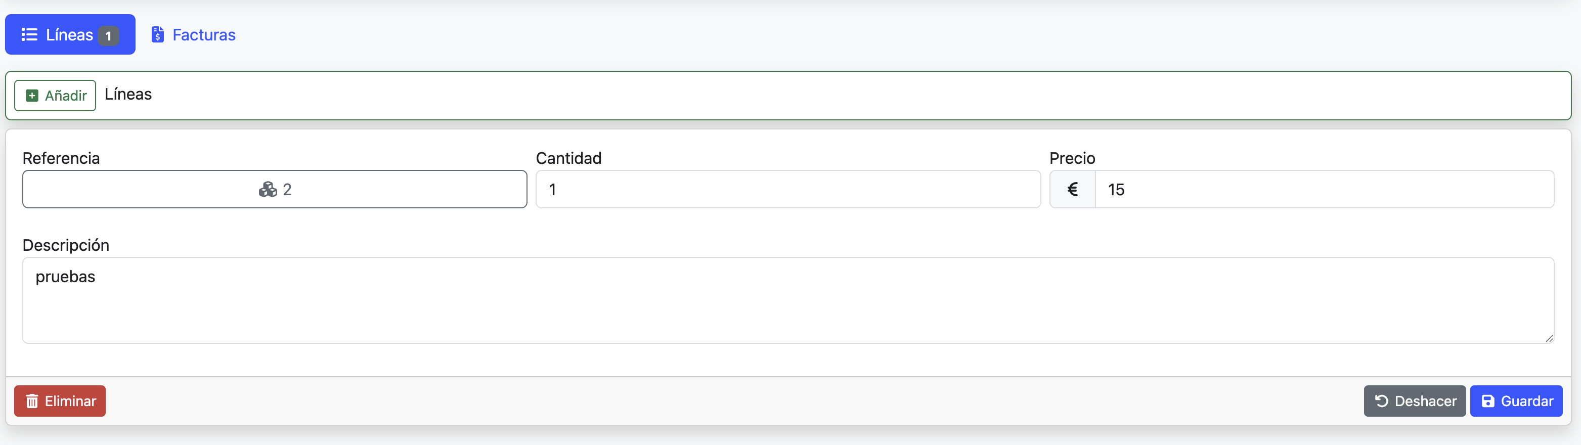1581x445 pixels.
Task: Click the badge showing 1 on Líneas
Action: click(109, 35)
